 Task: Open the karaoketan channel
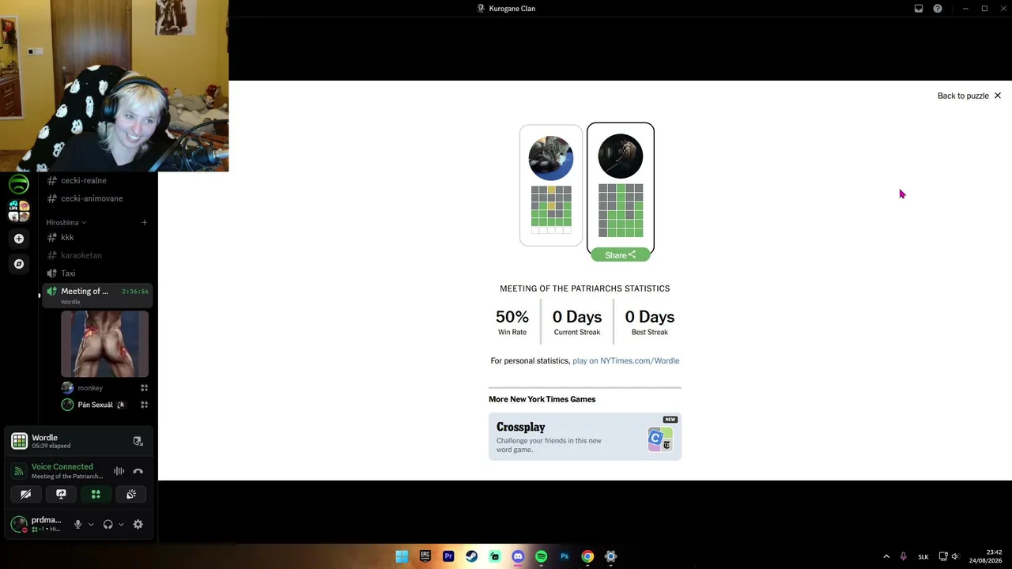pyautogui.click(x=96, y=255)
